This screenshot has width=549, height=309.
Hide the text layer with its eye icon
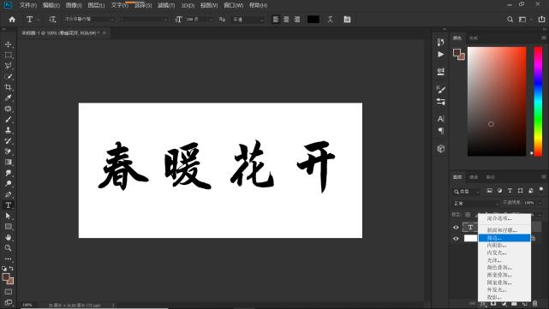click(456, 228)
